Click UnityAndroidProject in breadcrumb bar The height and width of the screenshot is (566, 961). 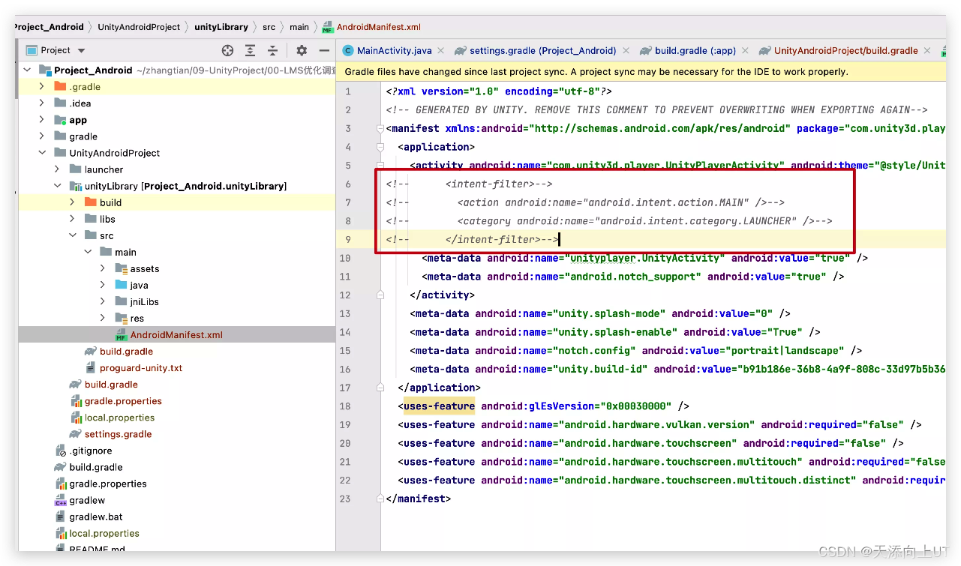[x=139, y=27]
